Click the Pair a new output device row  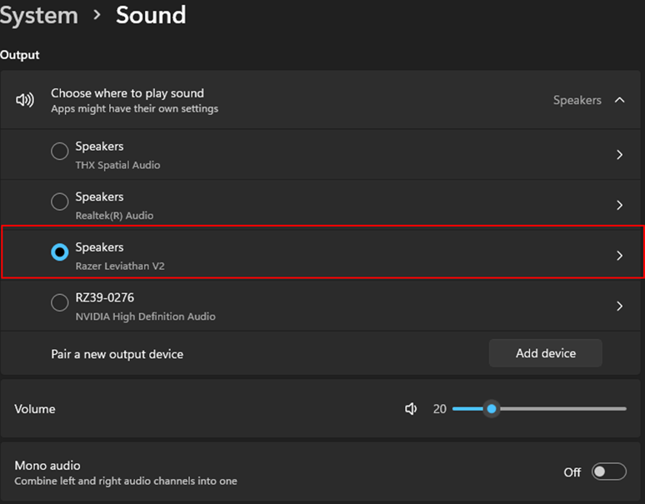pos(117,354)
